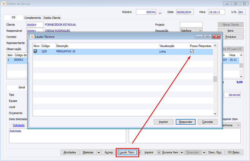This screenshot has width=250, height=161.
Task: Click the Visualização column header
Action: 174,46
